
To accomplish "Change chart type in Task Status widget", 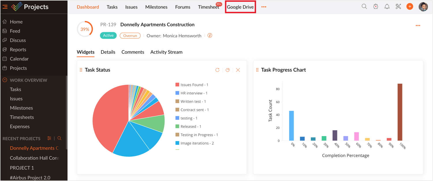I will [228, 70].
